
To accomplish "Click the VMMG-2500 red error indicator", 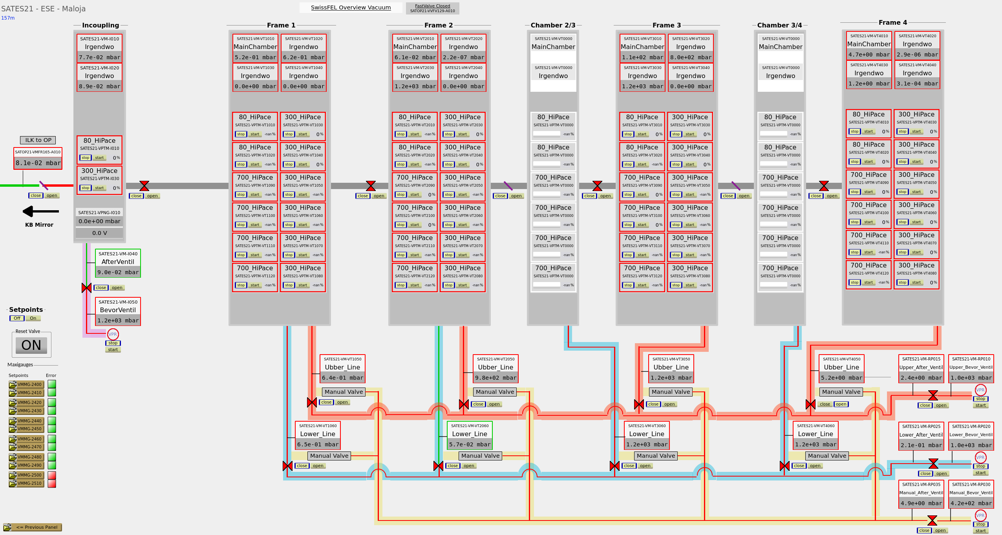I will pyautogui.click(x=52, y=475).
